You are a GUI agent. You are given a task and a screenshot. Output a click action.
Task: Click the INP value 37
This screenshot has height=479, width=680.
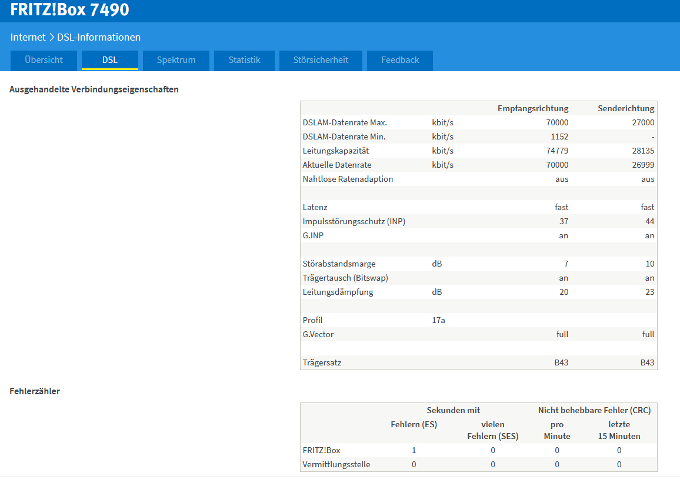(x=564, y=221)
